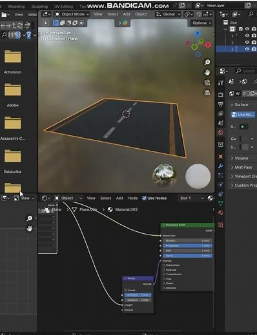
Task: Click the file browser refresh icon
Action: click(x=20, y=26)
